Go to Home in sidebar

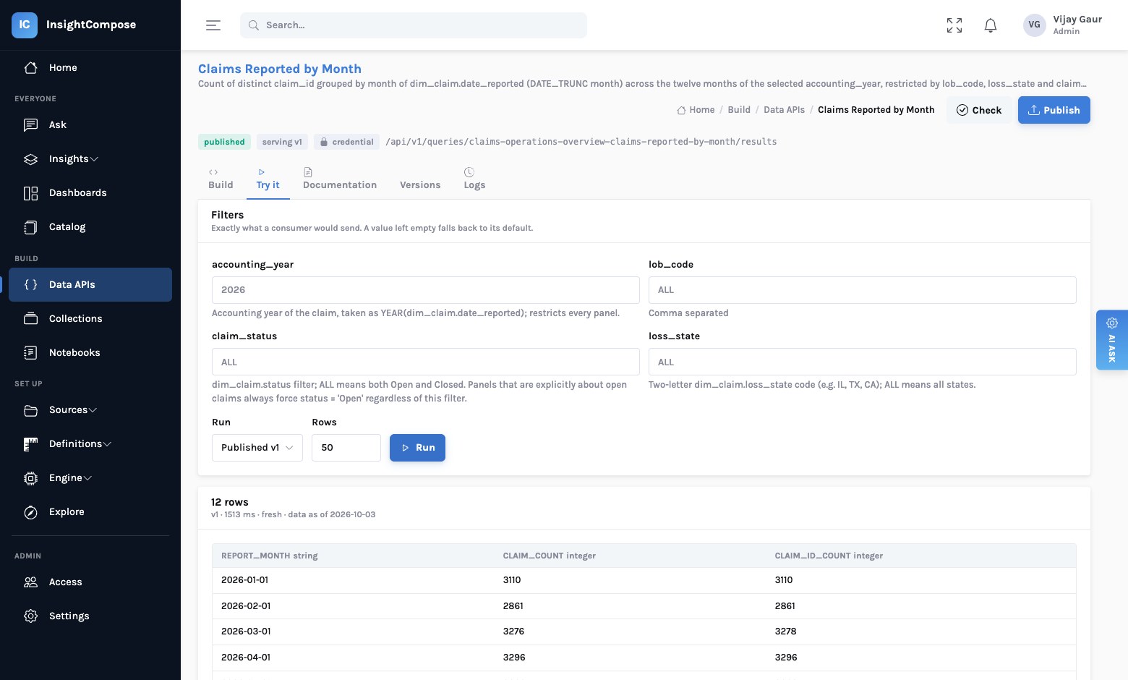[x=90, y=67]
